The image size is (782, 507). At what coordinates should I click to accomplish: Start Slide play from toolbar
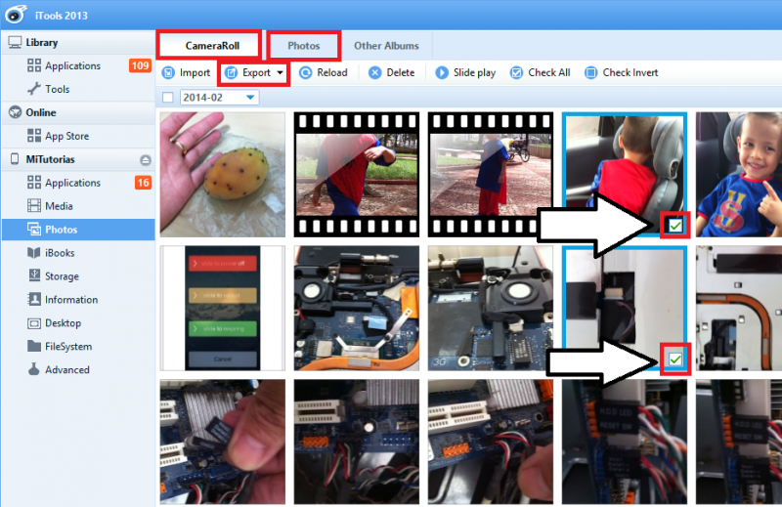(x=442, y=73)
